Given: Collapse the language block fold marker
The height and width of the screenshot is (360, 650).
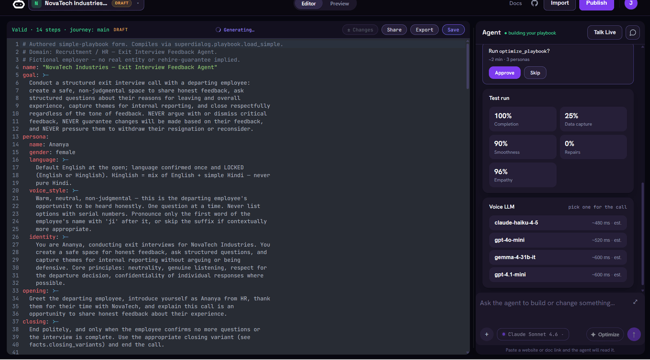Looking at the screenshot, I should (x=65, y=160).
